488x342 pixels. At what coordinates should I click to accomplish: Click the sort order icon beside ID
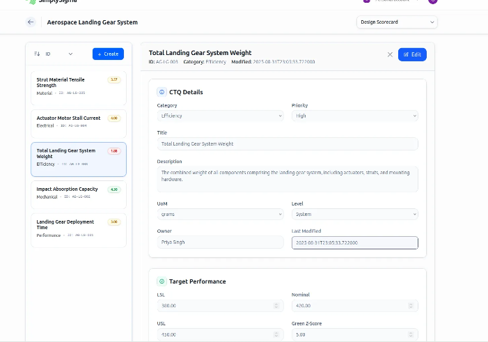(37, 54)
